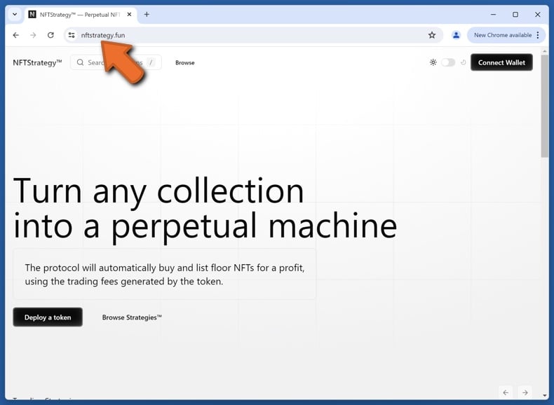Open the tab search dropdown arrow
Screen dimensions: 554x405
[15, 15]
